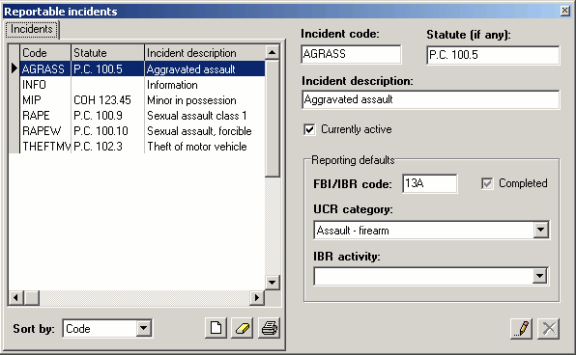The image size is (576, 355).
Task: Click the printer icon
Action: 270,328
